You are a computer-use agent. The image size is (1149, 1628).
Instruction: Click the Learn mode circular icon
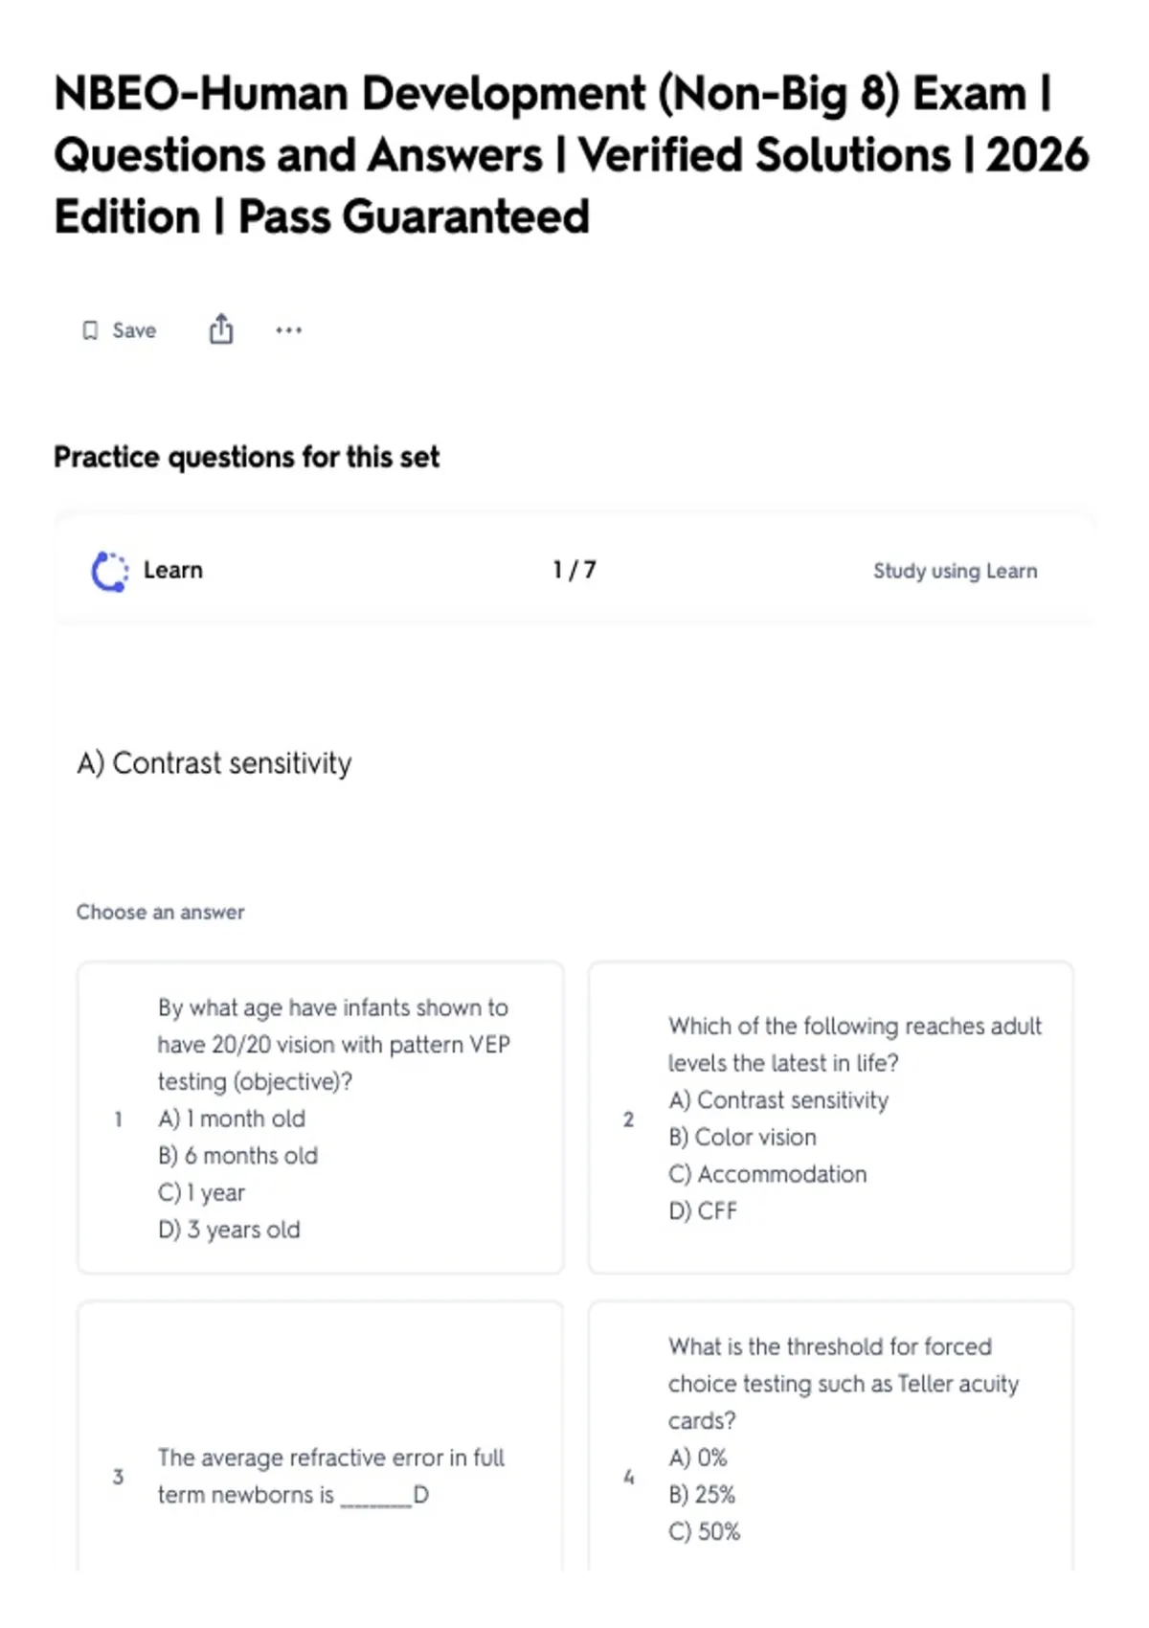point(109,571)
